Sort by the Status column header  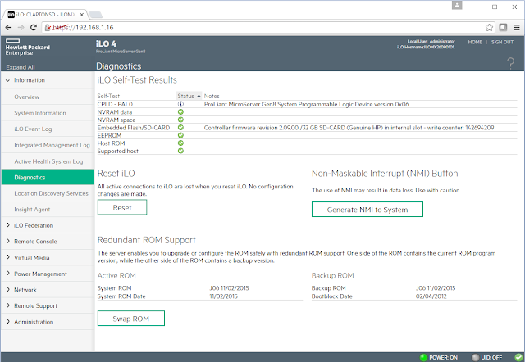189,96
